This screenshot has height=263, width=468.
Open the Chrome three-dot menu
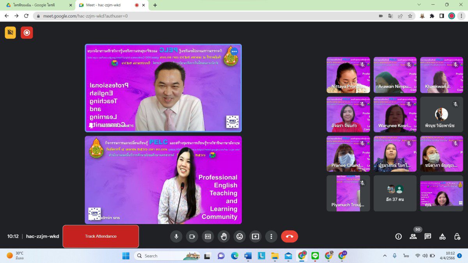click(x=461, y=16)
